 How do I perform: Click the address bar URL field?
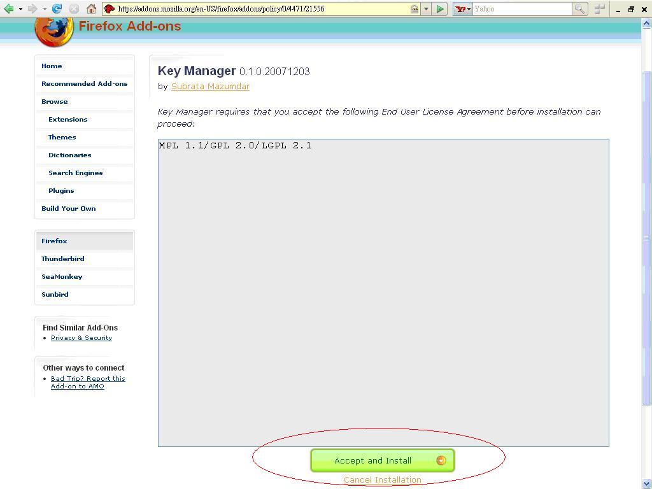[x=262, y=9]
